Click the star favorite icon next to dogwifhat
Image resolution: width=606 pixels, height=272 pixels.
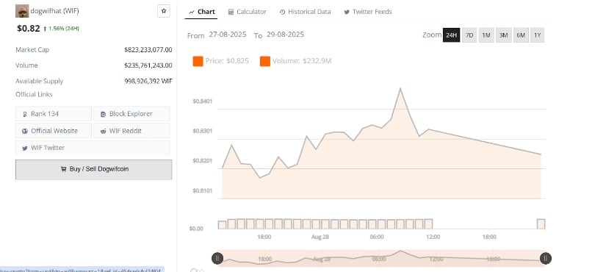(164, 11)
